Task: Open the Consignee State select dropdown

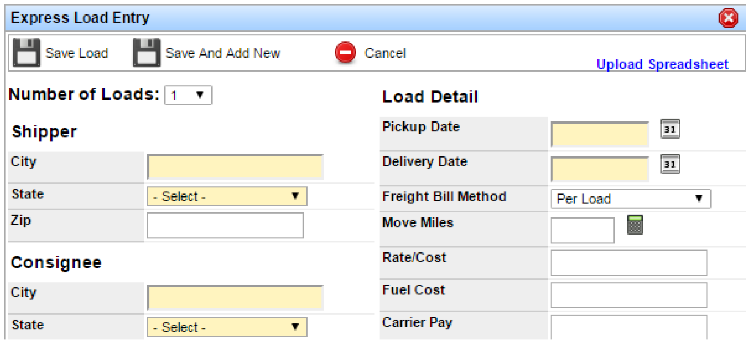Action: [x=227, y=327]
